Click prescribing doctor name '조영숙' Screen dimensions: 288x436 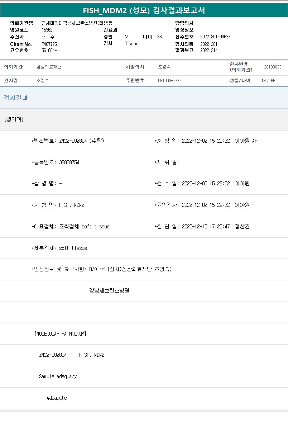coord(164,67)
